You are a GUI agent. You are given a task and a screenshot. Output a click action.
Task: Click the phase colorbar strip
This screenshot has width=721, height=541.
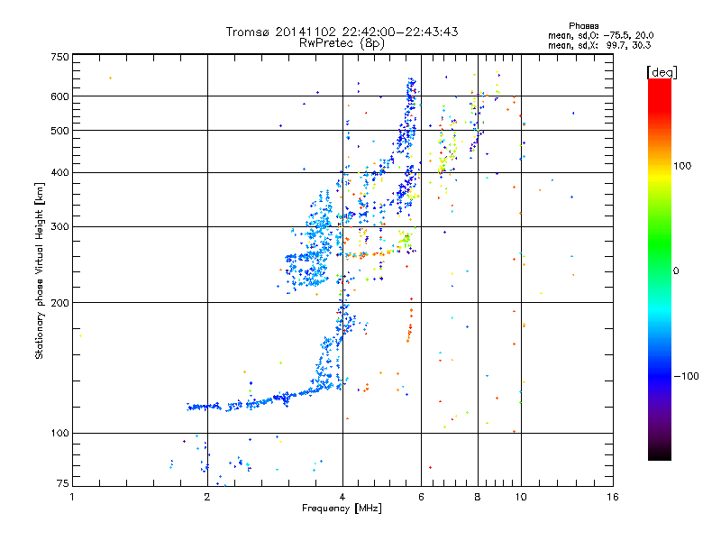pyautogui.click(x=660, y=269)
